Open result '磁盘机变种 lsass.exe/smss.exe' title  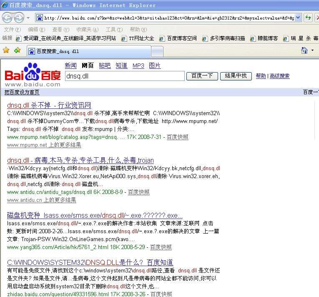pyautogui.click(x=95, y=215)
